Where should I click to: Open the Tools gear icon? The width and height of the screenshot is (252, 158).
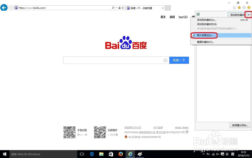coord(244,8)
